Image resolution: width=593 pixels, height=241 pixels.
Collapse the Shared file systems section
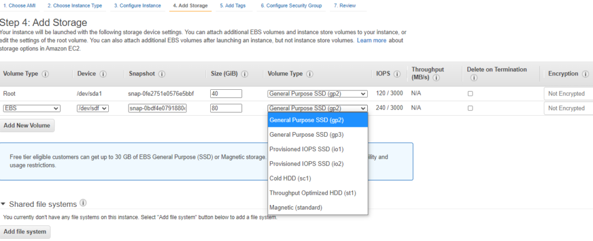(x=3, y=205)
